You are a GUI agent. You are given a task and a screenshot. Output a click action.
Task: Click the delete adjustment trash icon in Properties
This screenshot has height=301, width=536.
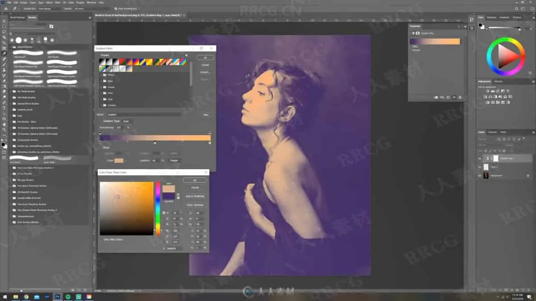[x=460, y=97]
